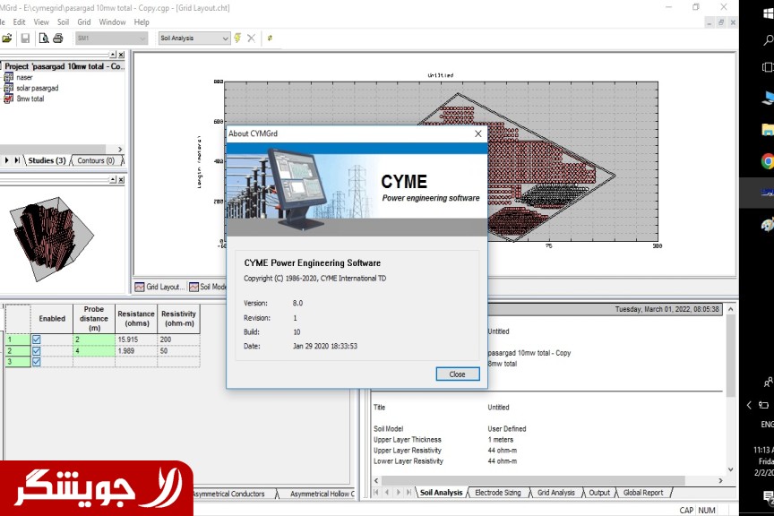The width and height of the screenshot is (774, 516).
Task: Open the SM1 combo box
Action: tap(141, 39)
